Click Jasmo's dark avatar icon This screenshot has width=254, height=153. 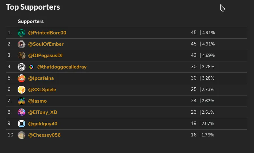coord(22,101)
